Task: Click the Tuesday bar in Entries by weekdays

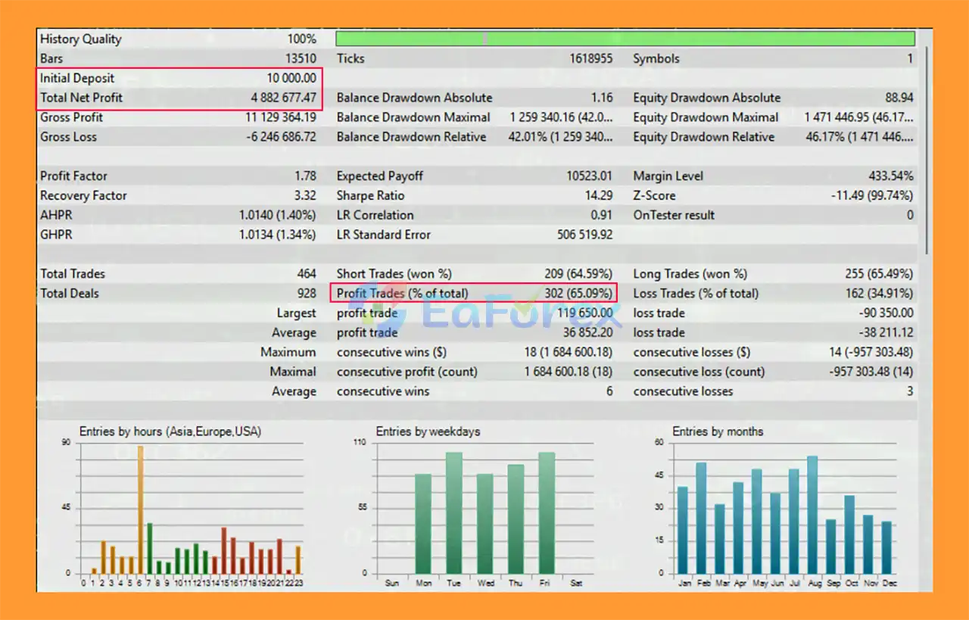Action: click(454, 513)
